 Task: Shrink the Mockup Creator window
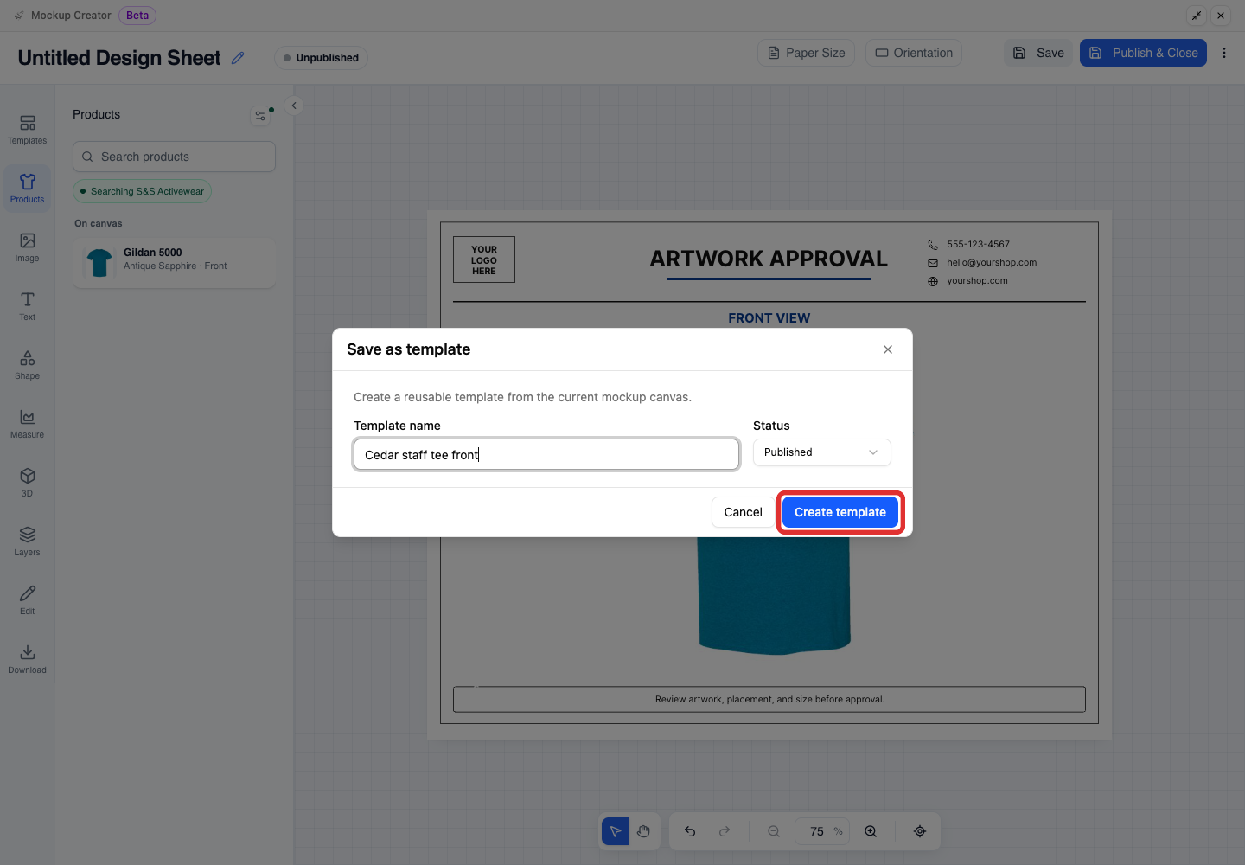(1197, 16)
